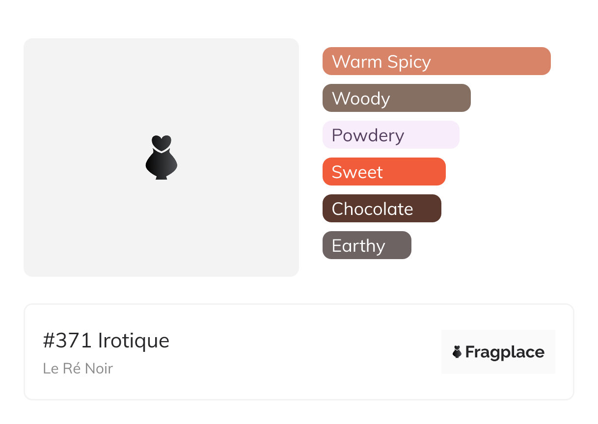Click the small bottle icon in the Fragplace logo
Screen dimensions: 598x424
pos(457,352)
